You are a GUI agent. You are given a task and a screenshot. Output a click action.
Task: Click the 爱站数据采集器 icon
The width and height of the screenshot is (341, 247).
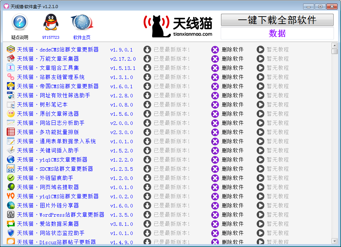(11, 224)
